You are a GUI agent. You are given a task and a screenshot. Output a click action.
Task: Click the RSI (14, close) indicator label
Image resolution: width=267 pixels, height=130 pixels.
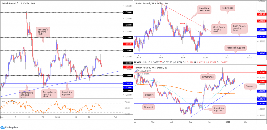(9, 102)
